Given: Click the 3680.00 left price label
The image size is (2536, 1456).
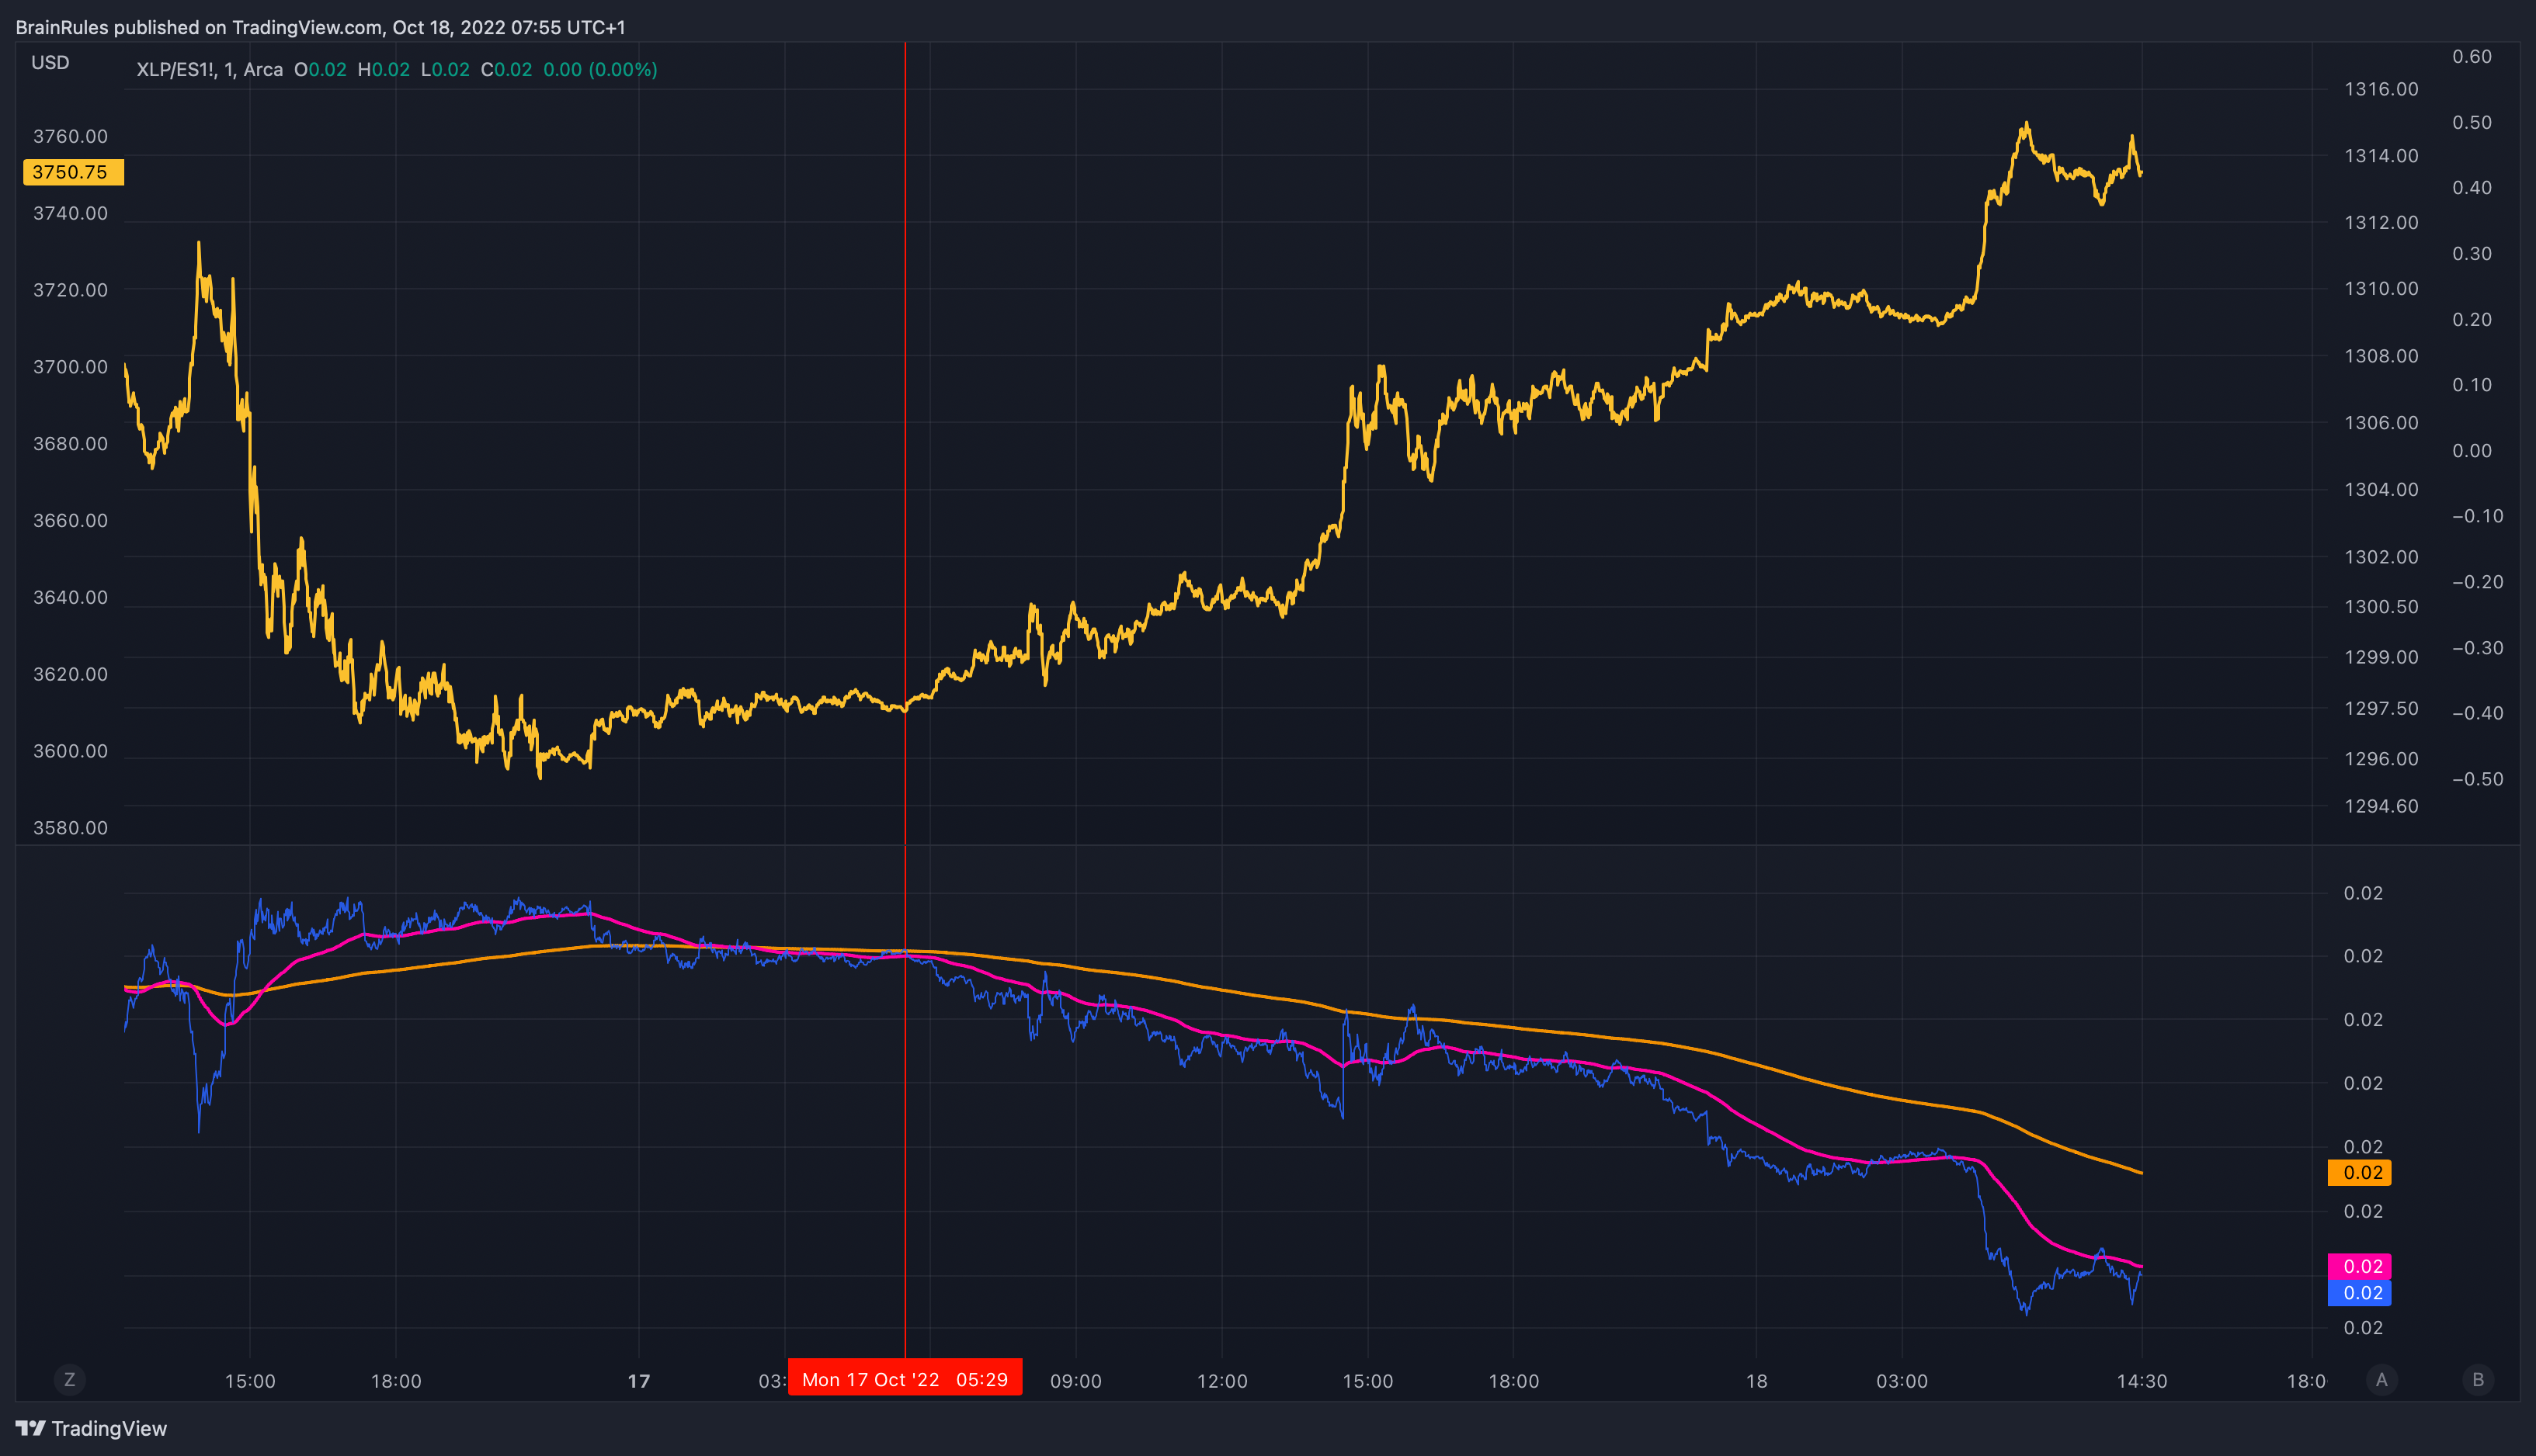Looking at the screenshot, I should click(70, 443).
